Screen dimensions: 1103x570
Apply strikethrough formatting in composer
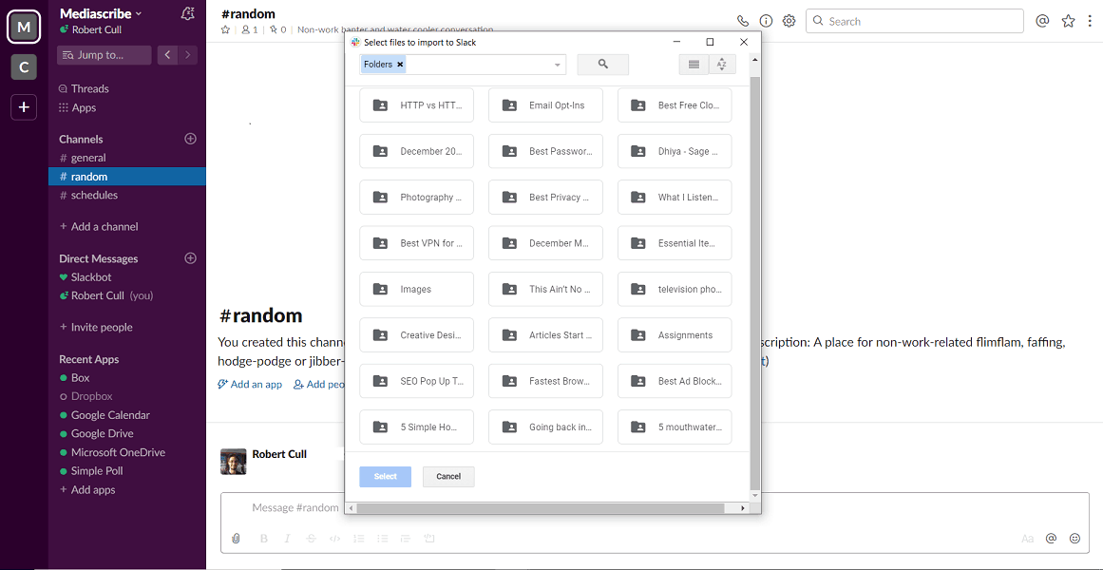pyautogui.click(x=311, y=539)
